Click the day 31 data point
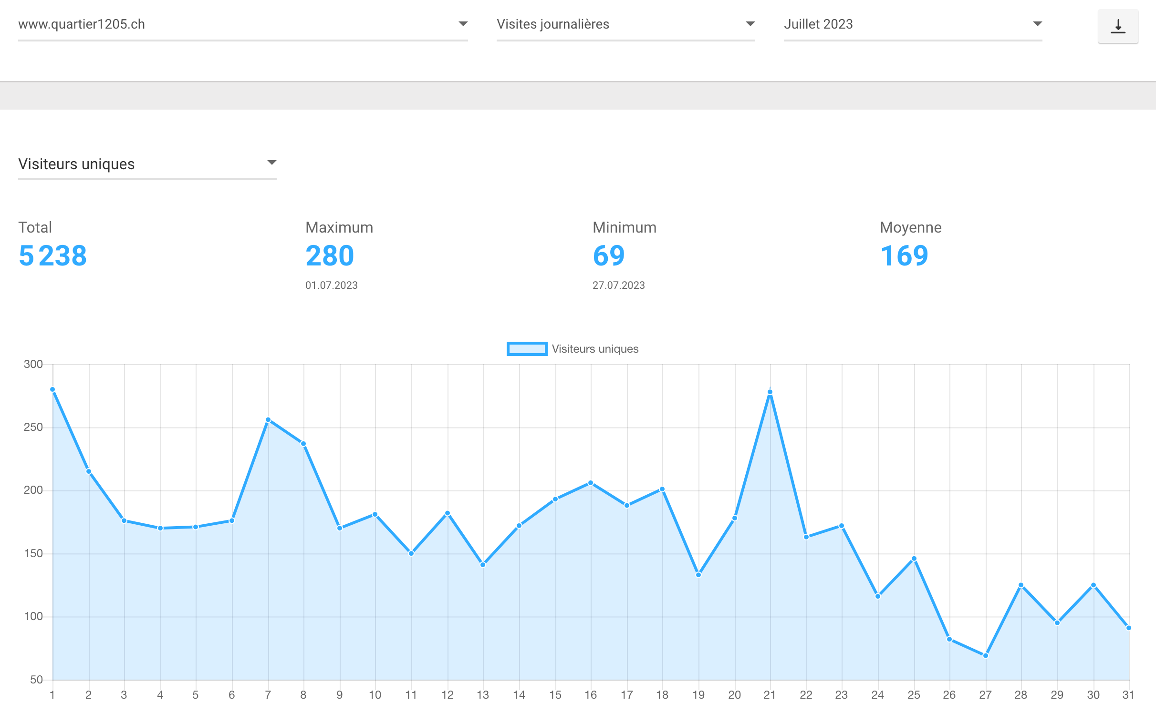 coord(1129,628)
